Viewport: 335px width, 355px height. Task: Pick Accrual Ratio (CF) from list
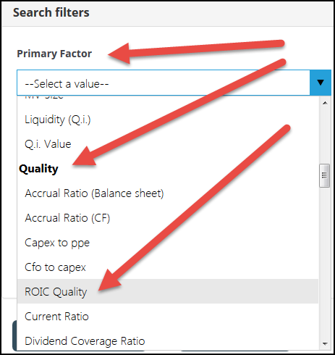[x=168, y=218]
